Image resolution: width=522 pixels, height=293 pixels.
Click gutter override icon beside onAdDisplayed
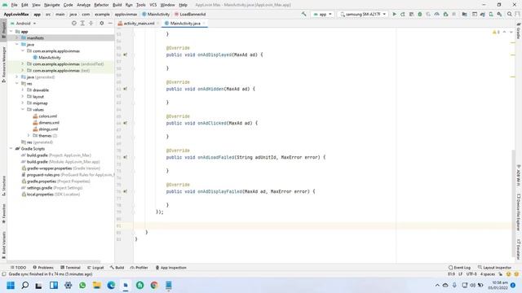(125, 55)
